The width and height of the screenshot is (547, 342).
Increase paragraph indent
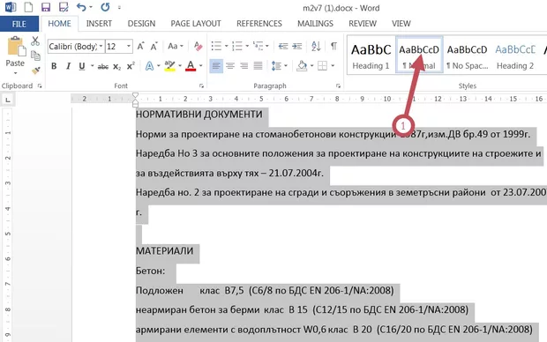[296, 46]
